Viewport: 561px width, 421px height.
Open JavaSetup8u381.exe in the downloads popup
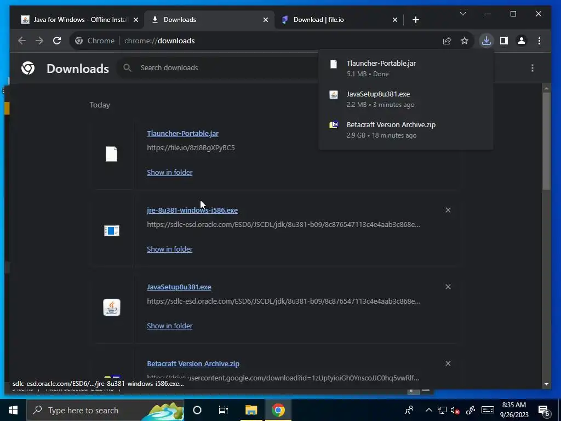[x=406, y=99]
